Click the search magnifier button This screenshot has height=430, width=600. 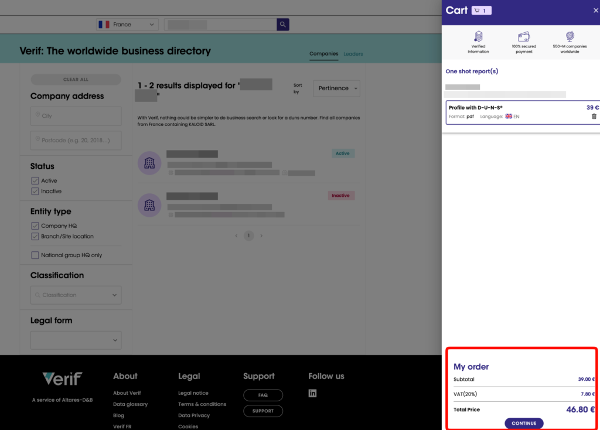pos(283,25)
